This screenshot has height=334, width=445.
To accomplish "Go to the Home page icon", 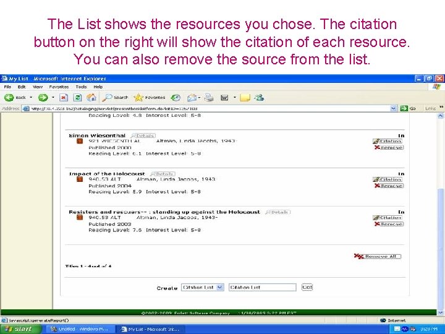I will (91, 98).
